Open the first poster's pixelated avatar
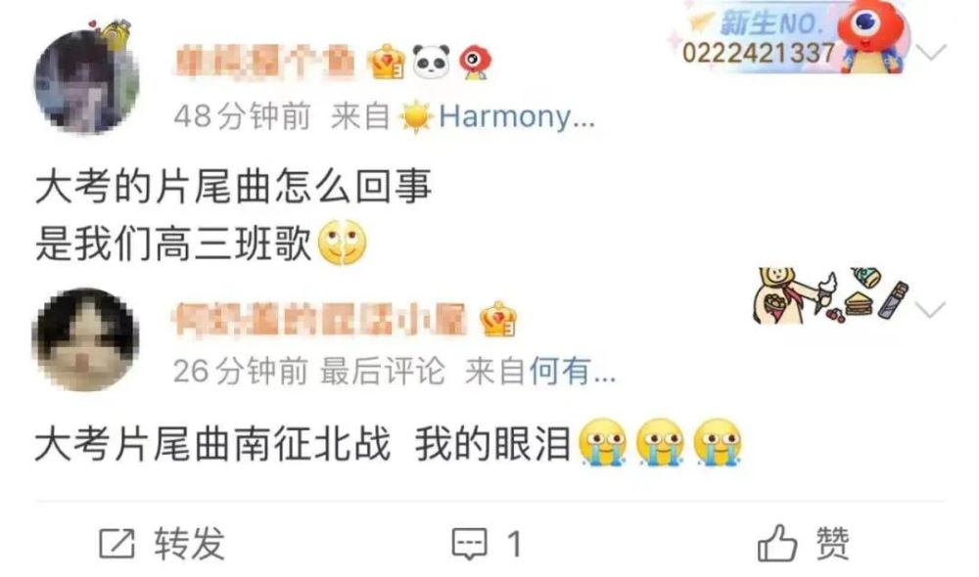Viewport: 979px width, 577px height. click(x=87, y=82)
